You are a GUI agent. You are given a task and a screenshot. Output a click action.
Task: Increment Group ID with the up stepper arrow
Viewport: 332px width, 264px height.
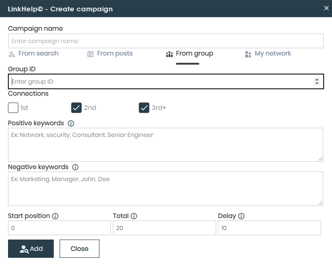click(317, 80)
